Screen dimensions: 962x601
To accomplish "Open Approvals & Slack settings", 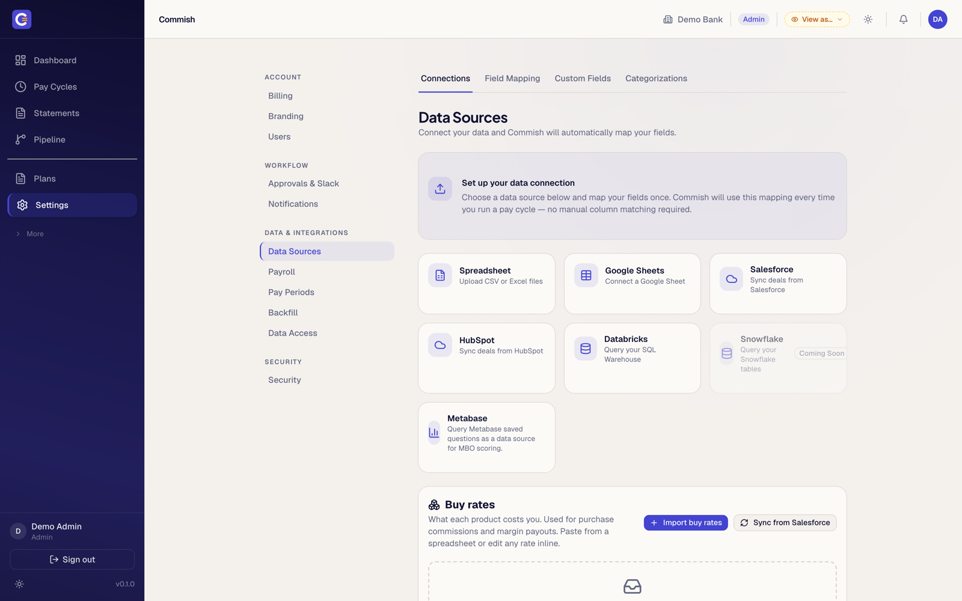I will (x=327, y=183).
